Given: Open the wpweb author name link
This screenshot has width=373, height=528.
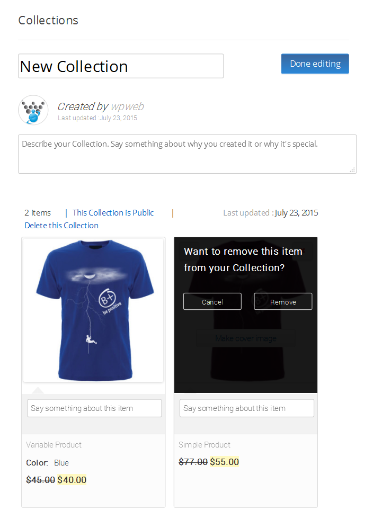Looking at the screenshot, I should click(x=127, y=106).
